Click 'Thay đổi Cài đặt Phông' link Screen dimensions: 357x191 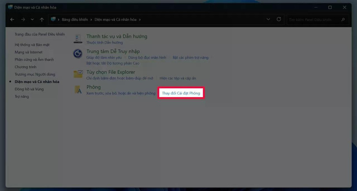point(181,93)
